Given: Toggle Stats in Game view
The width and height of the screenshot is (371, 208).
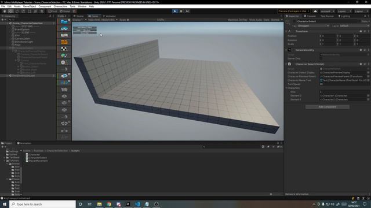Looking at the screenshot, I should 267,20.
